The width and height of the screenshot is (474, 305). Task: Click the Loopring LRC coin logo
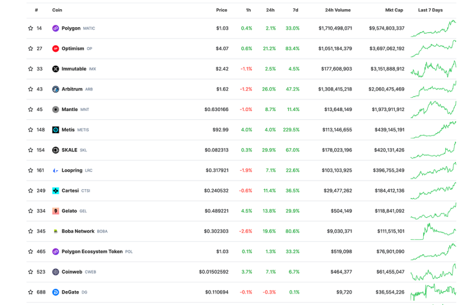point(56,170)
